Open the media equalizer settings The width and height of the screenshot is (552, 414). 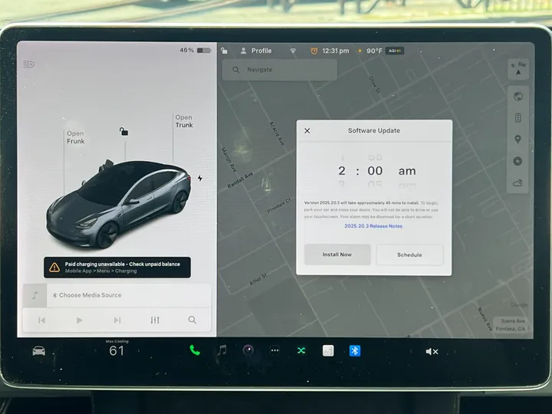(155, 320)
